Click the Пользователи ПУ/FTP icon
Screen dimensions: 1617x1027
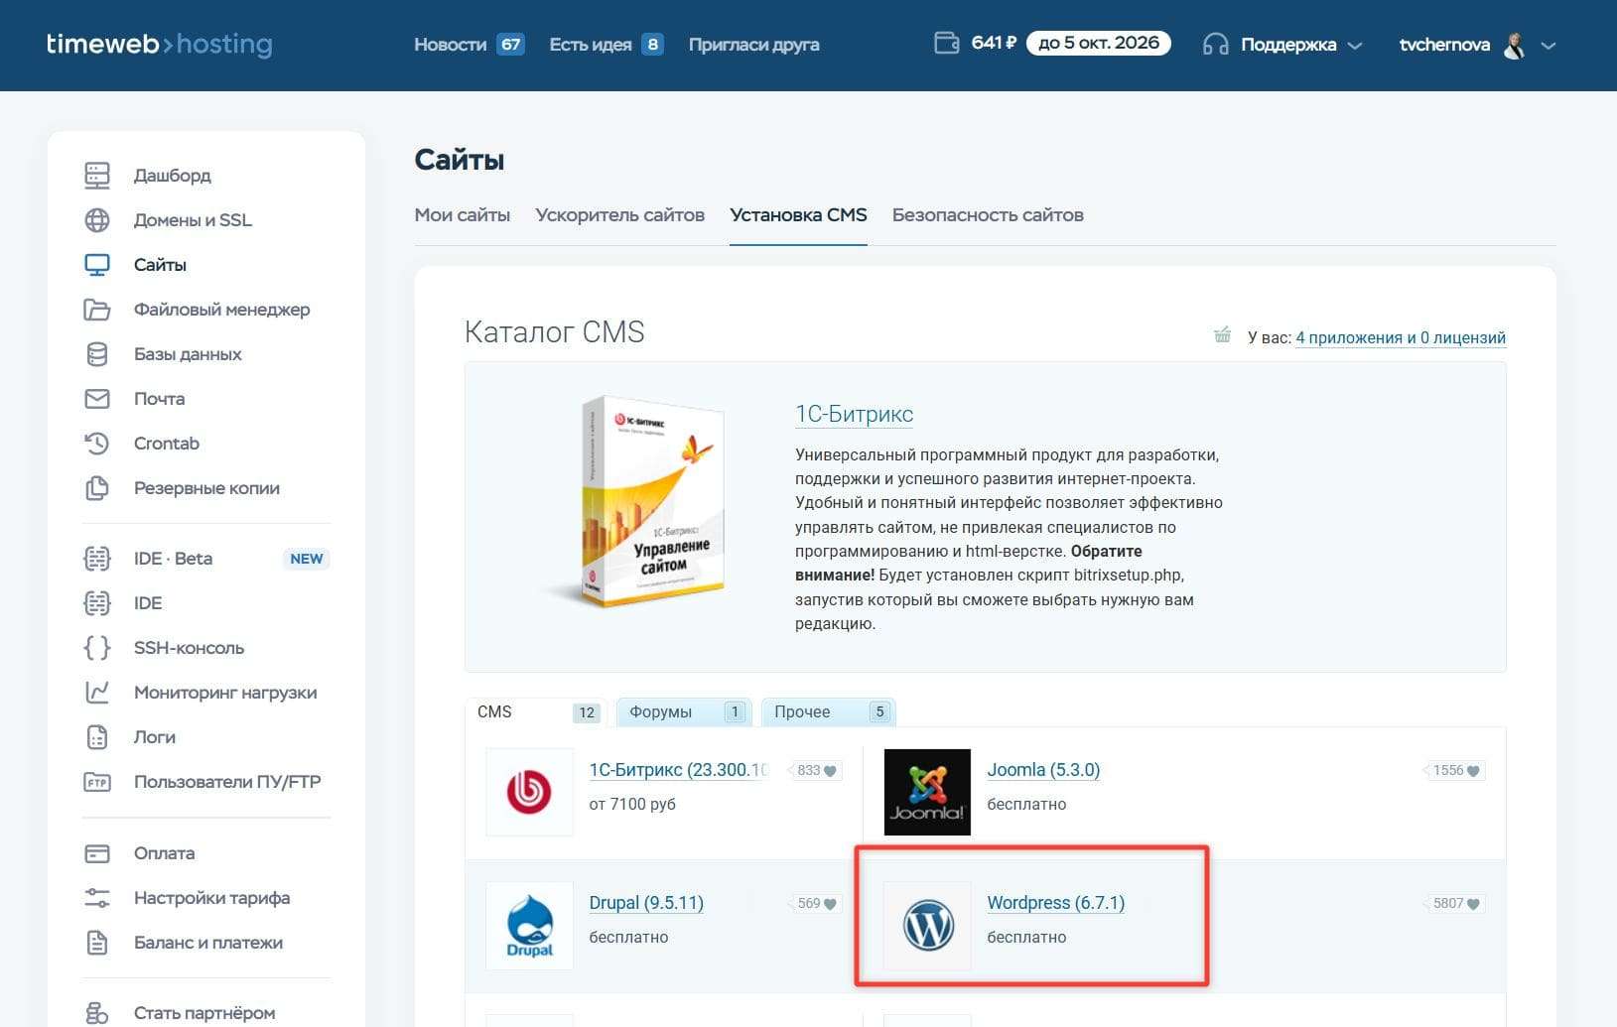click(97, 782)
